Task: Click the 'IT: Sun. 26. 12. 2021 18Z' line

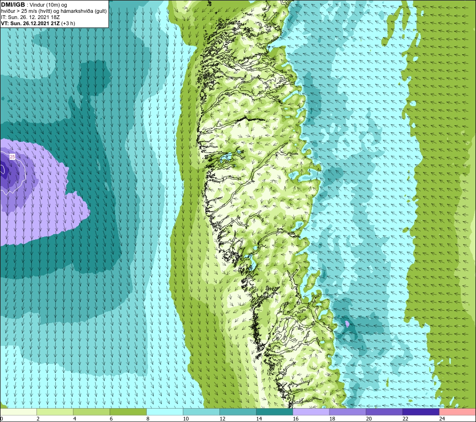Action: [x=30, y=17]
